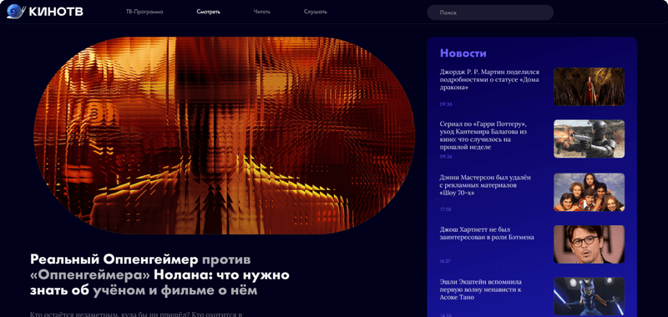The height and width of the screenshot is (317, 668).
Task: Open the Josh Hartnett portrait thumbnail
Action: (589, 244)
